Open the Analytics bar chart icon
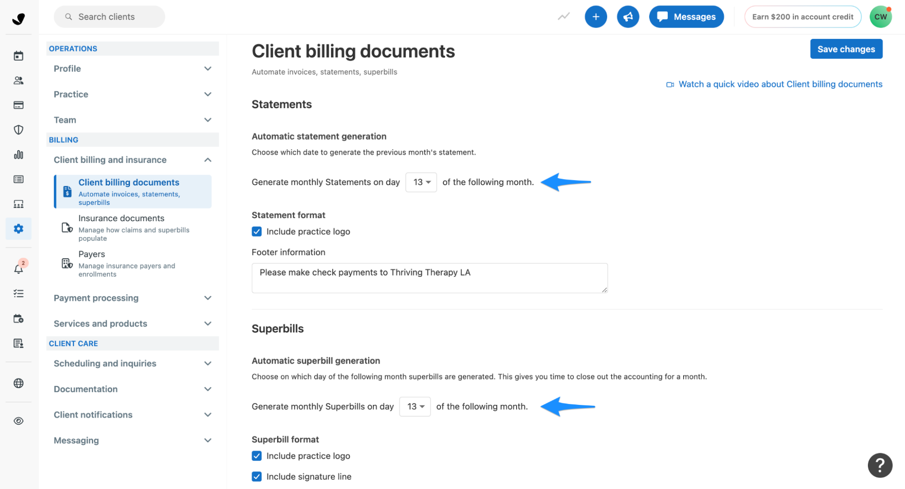Screen dimensions: 905x489 pyautogui.click(x=19, y=155)
